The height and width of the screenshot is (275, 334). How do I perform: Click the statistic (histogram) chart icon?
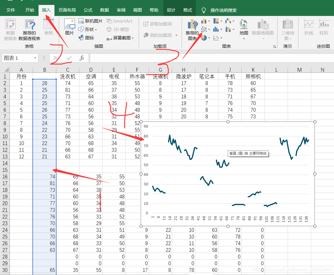click(x=216, y=29)
